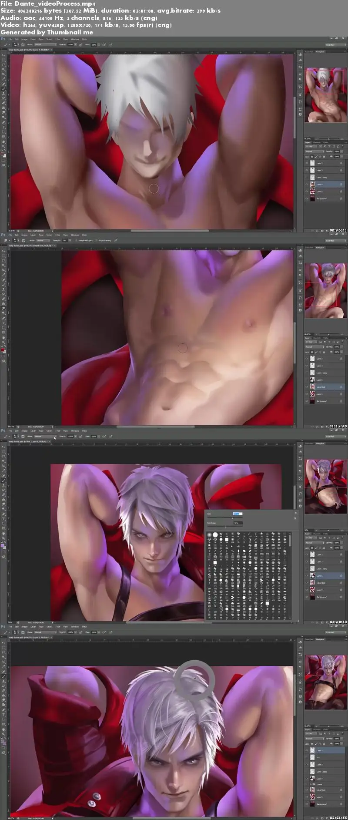Open the Window menu in the 02:24:55 frame
Screen dimensions: 348x820
[x=75, y=627]
